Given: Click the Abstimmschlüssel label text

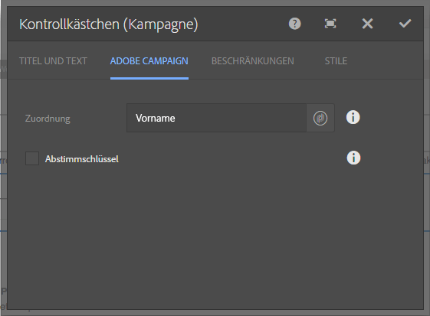Looking at the screenshot, I should pyautogui.click(x=82, y=159).
